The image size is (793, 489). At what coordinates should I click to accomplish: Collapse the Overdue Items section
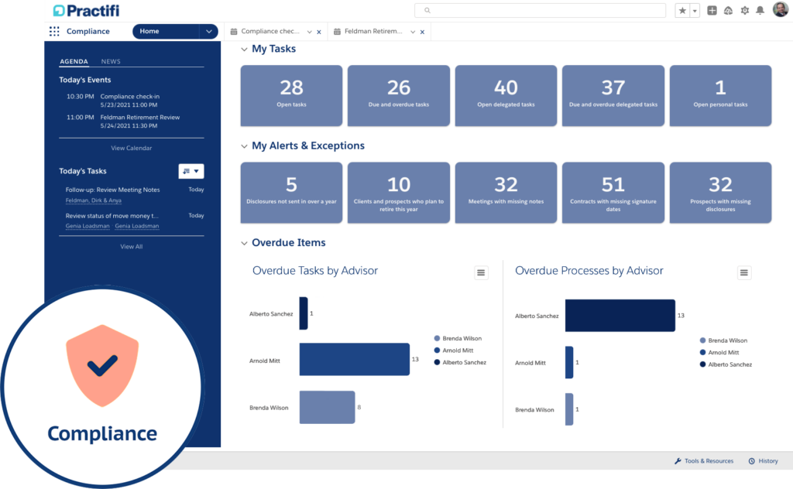pyautogui.click(x=243, y=242)
